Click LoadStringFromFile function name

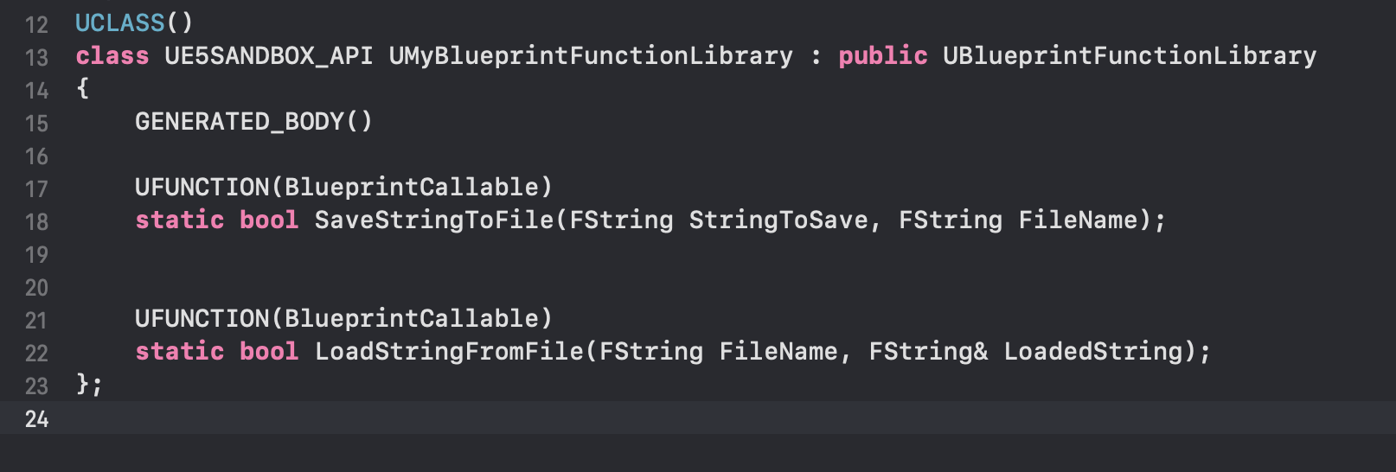[x=448, y=352]
